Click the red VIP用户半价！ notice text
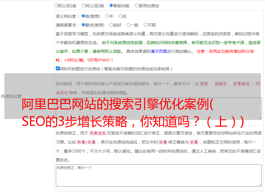Screen dimensions: 265x192 [100, 60]
